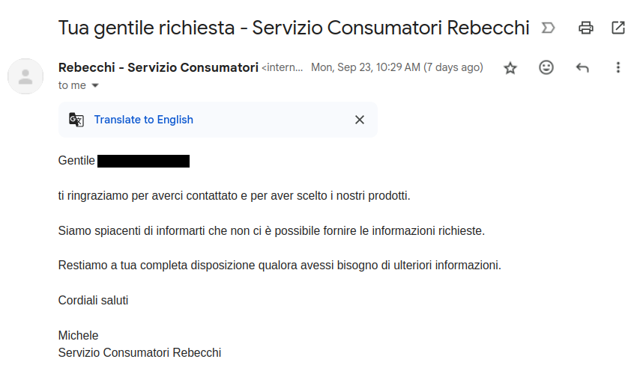This screenshot has height=371, width=637.
Task: Open the email in a new window
Action: click(x=618, y=28)
